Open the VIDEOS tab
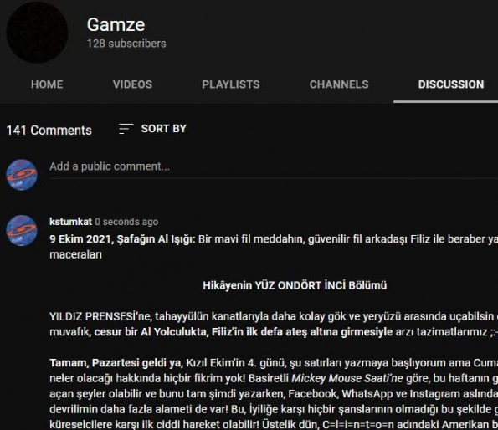The image size is (498, 430). click(x=132, y=84)
